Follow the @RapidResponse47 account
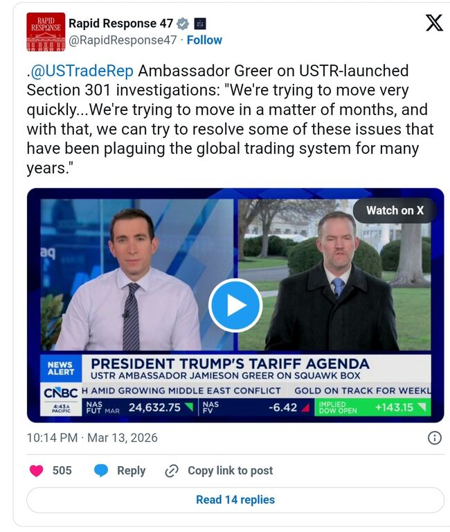Image resolution: width=450 pixels, height=532 pixels. click(204, 40)
